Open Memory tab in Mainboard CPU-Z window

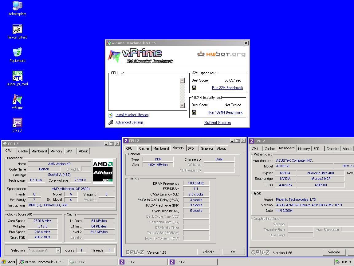click(x=304, y=149)
